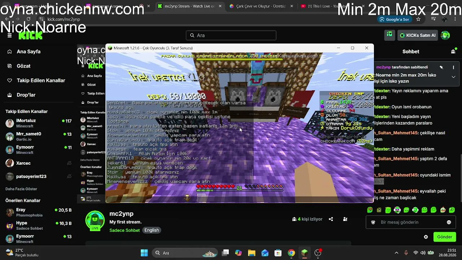Open the volume icon in system tray
This screenshot has height=260, width=462.
423,253
